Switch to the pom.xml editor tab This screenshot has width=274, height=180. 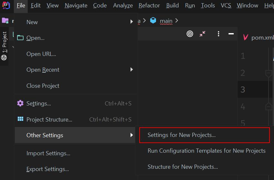click(x=258, y=38)
